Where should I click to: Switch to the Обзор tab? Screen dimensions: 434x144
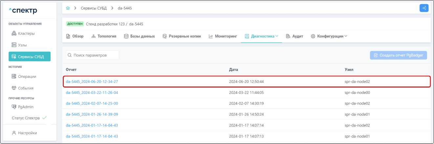click(75, 36)
